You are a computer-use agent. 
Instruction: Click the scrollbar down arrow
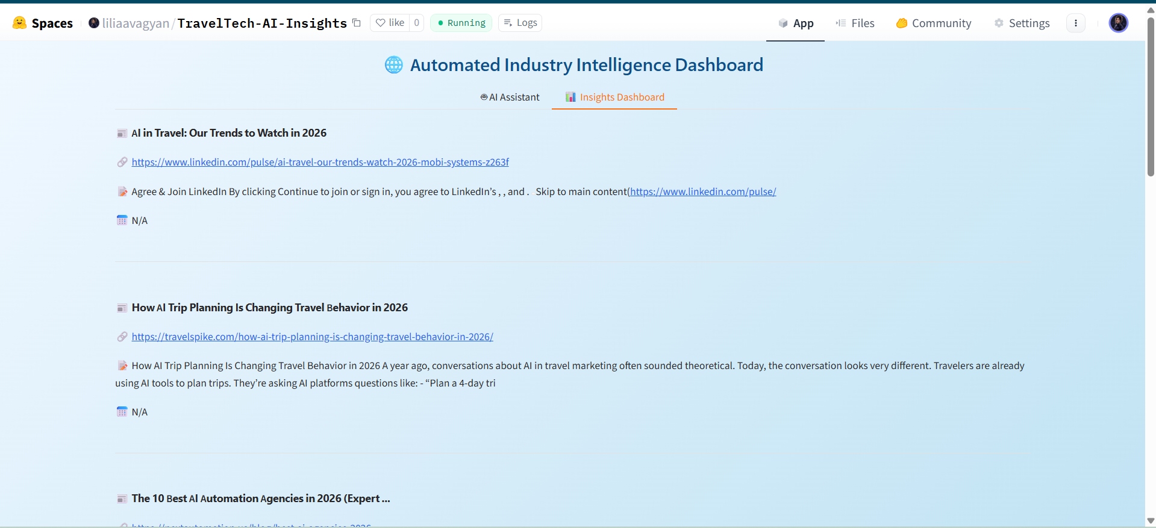(1151, 521)
